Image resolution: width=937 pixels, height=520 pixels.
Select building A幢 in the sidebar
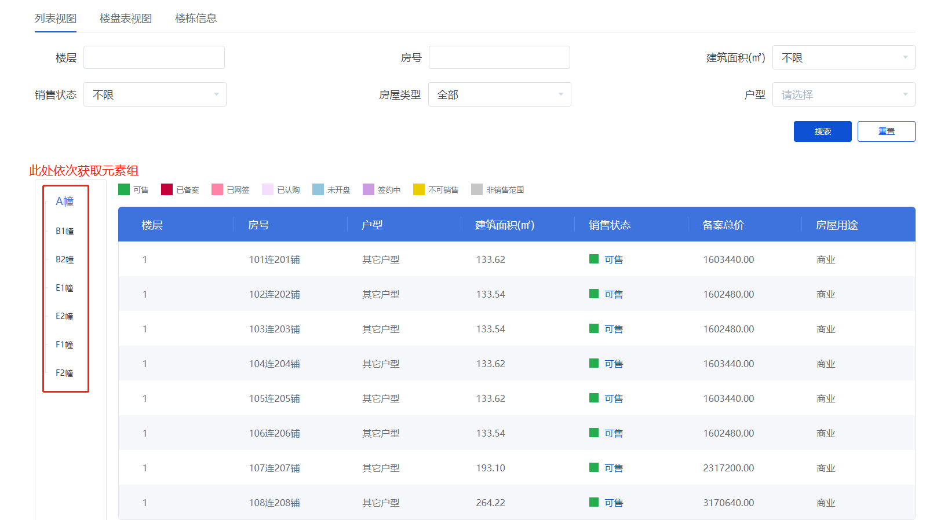[65, 202]
